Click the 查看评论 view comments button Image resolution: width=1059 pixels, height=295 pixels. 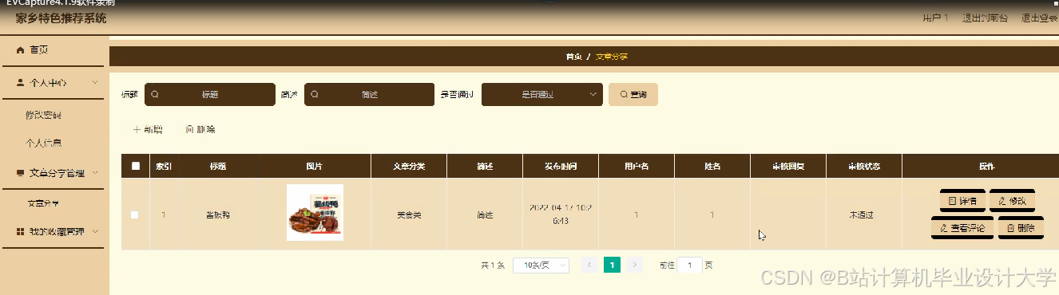pos(962,228)
